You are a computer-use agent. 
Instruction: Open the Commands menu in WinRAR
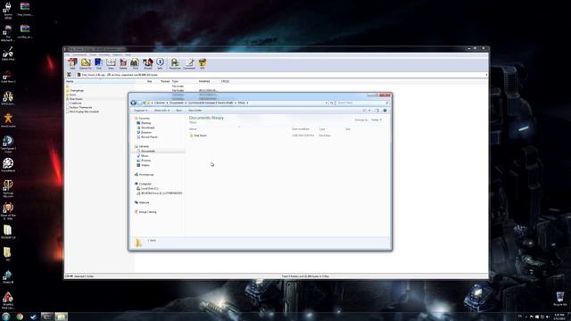point(79,54)
